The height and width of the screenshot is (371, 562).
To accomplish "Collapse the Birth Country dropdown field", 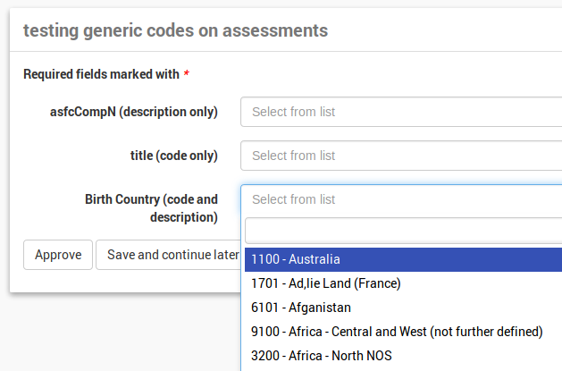I will coord(402,198).
